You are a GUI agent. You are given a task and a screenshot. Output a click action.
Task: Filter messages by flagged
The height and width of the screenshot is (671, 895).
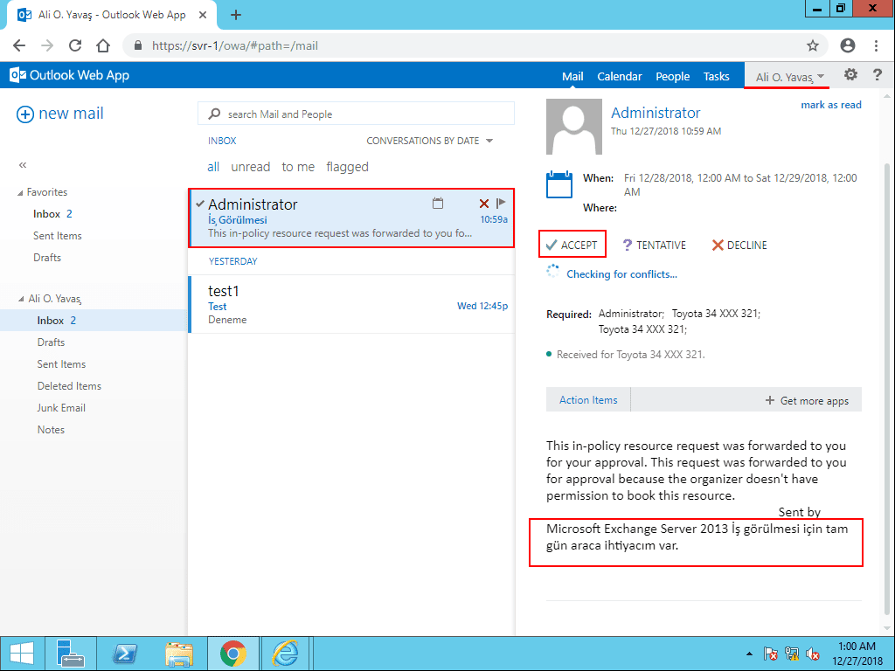point(347,167)
